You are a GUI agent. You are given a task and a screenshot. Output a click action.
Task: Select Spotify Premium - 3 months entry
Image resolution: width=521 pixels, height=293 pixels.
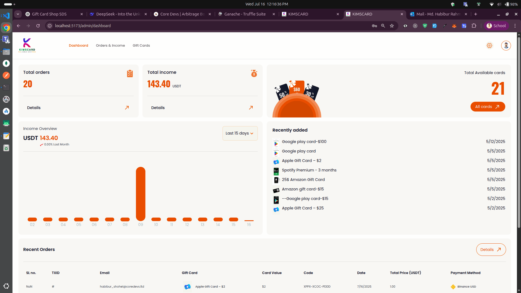pyautogui.click(x=309, y=170)
